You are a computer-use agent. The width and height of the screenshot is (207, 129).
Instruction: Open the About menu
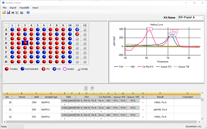35,8
